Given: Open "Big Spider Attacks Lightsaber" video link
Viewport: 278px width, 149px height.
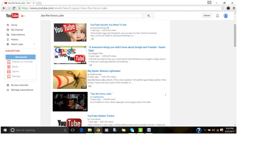Looking at the screenshot, I should 104,71.
